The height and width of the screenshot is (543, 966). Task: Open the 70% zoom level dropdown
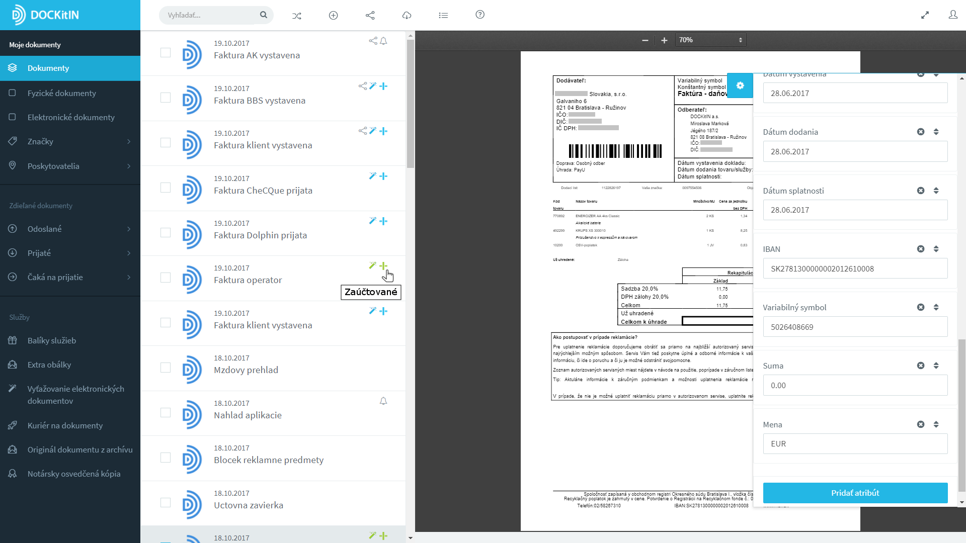click(x=710, y=40)
